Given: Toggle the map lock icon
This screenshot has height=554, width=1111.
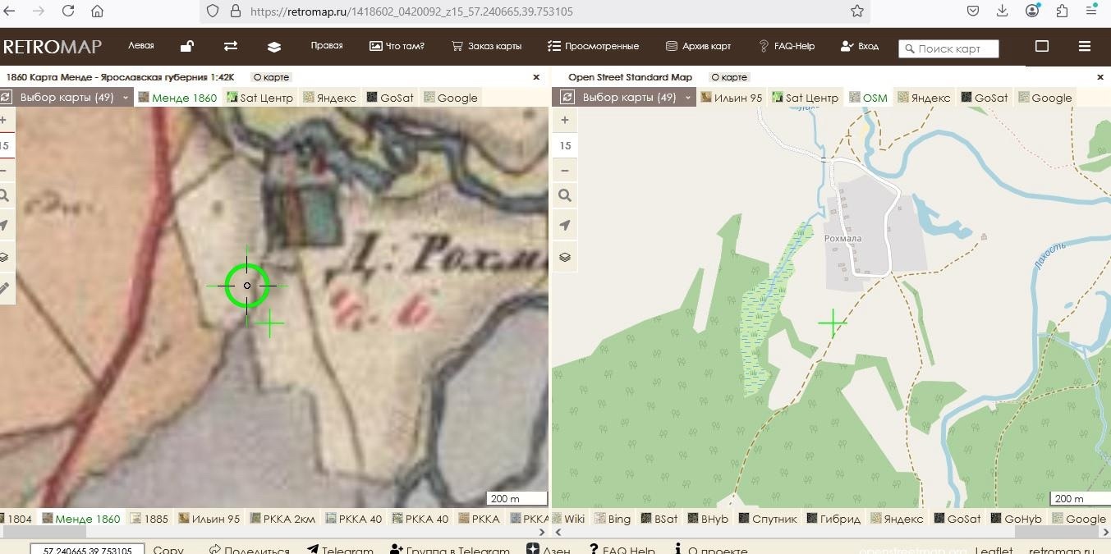Looking at the screenshot, I should (187, 46).
